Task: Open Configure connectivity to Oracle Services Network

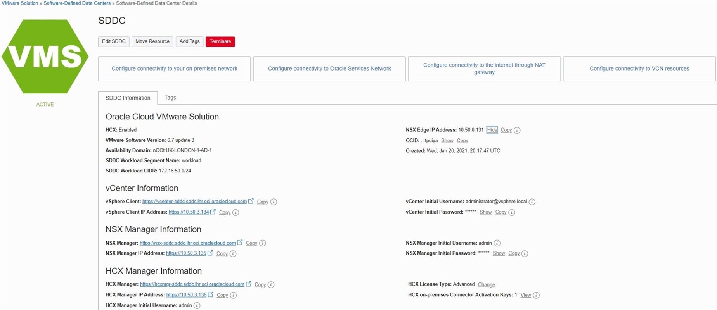Action: (x=329, y=69)
